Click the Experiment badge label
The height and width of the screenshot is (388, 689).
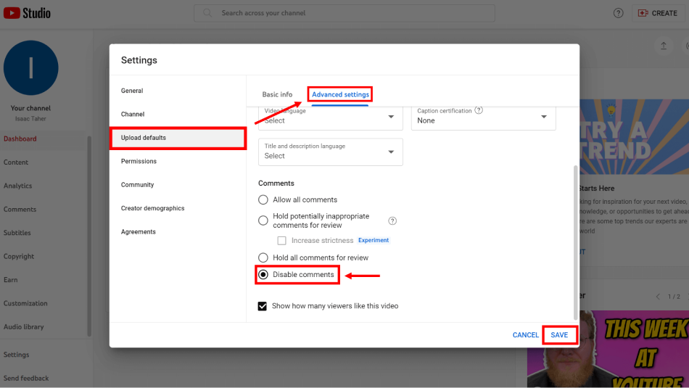pos(374,240)
